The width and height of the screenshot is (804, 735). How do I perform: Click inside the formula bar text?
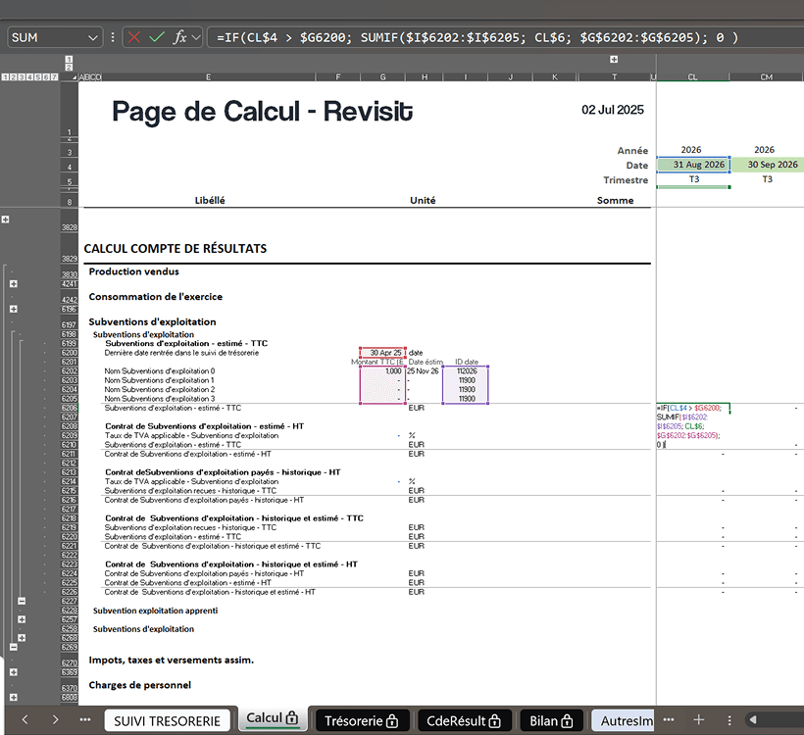(x=471, y=37)
